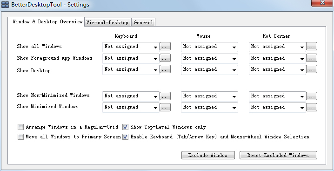Close the Settings window

(322, 3)
